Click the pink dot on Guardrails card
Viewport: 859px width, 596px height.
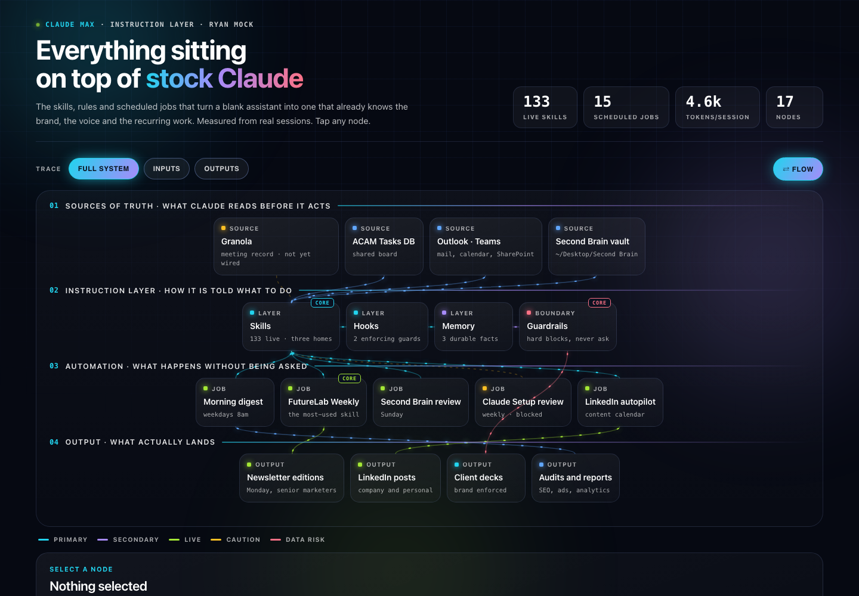[x=529, y=313]
